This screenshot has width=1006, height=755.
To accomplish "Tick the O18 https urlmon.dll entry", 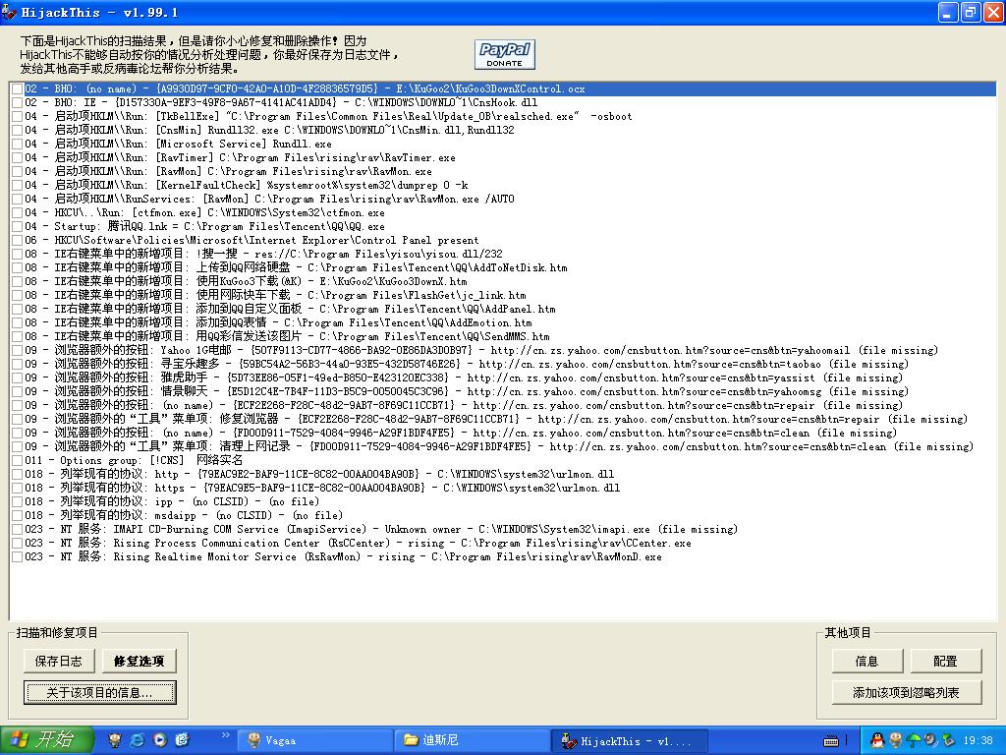I will tap(18, 488).
